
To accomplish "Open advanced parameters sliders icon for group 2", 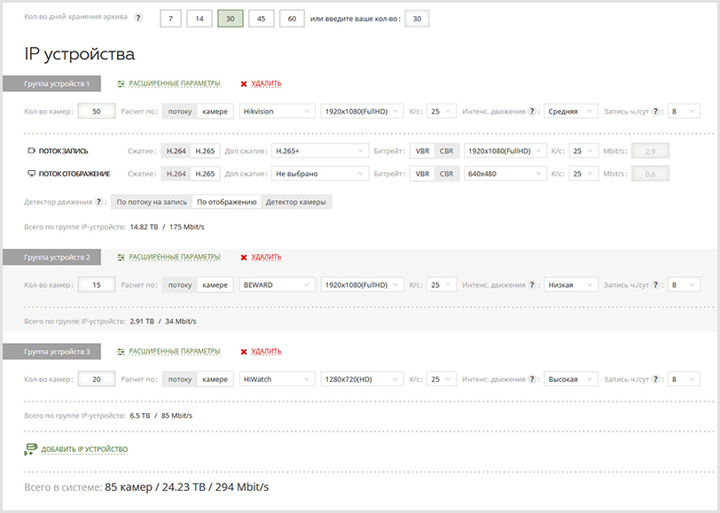I will pyautogui.click(x=121, y=258).
